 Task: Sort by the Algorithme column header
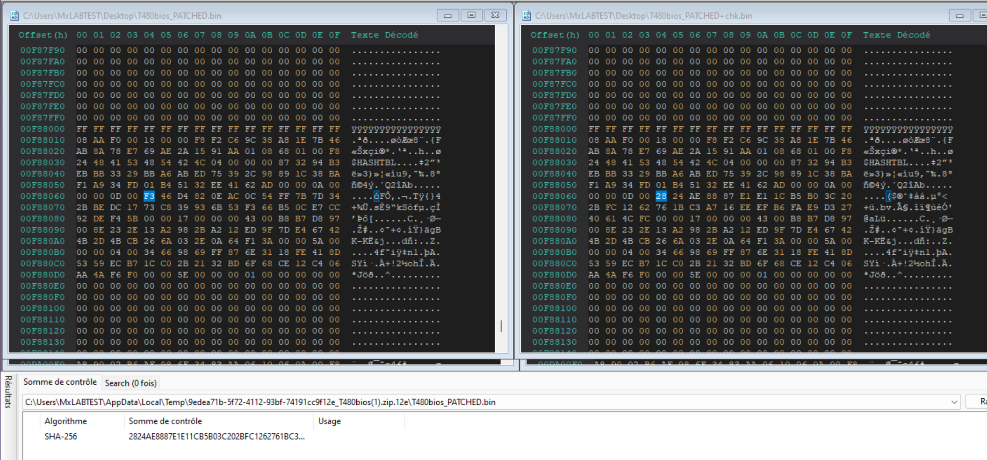65,421
